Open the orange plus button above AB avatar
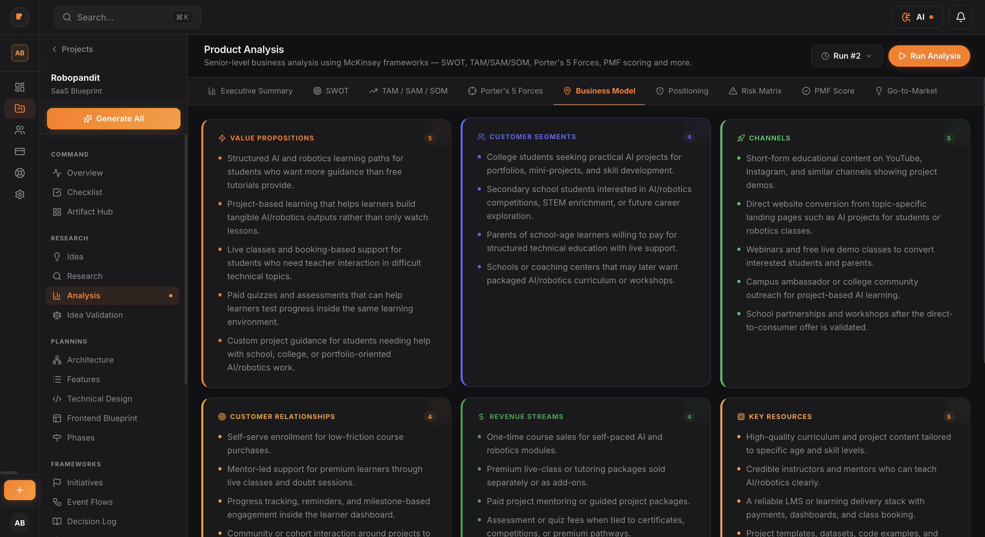 pyautogui.click(x=19, y=490)
